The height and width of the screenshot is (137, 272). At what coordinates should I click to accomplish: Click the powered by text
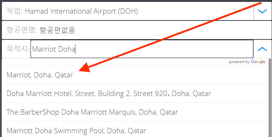(239, 62)
